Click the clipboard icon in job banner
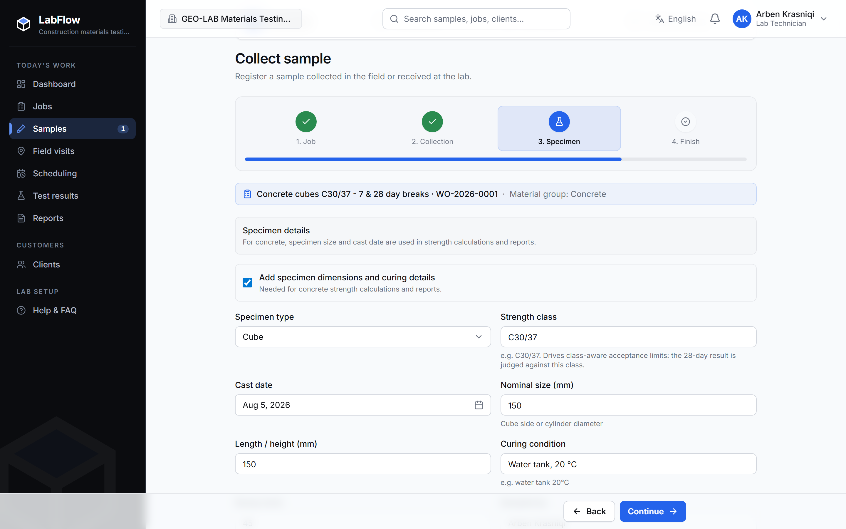This screenshot has width=846, height=529. (x=247, y=194)
